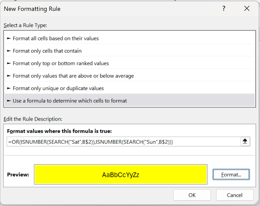The width and height of the screenshot is (260, 206).
Task: Collapse the dialog using the formula range selector icon
Action: point(245,142)
